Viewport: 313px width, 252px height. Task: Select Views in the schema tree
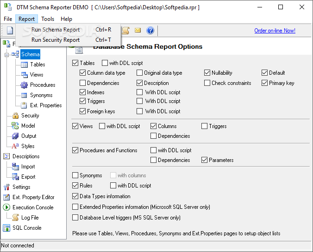pyautogui.click(x=37, y=75)
